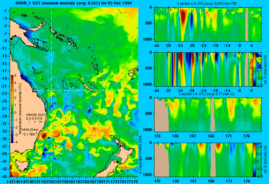Viewport: 269px width, 184px height.
Task: Click the 'wind stress' legend text
Action: point(30,129)
